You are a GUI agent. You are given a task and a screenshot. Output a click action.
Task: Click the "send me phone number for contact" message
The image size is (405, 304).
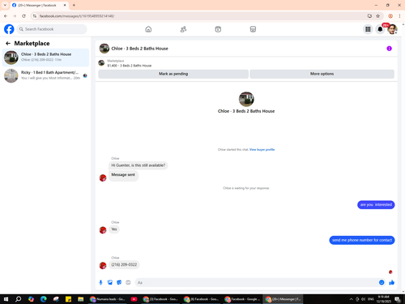click(362, 240)
